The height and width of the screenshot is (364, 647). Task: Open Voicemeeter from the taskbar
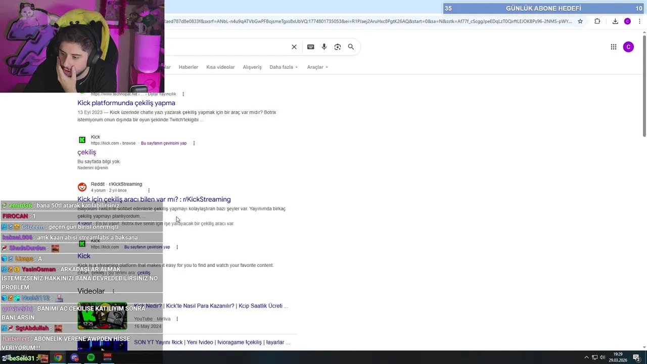107,358
